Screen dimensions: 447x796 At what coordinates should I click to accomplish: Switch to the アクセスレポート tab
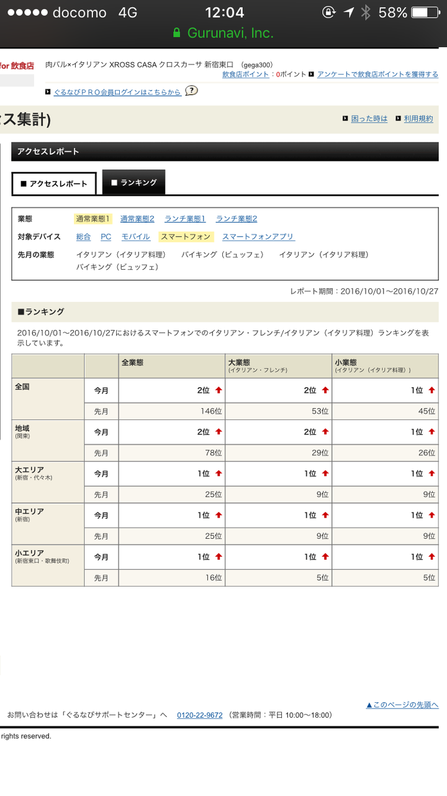click(54, 183)
